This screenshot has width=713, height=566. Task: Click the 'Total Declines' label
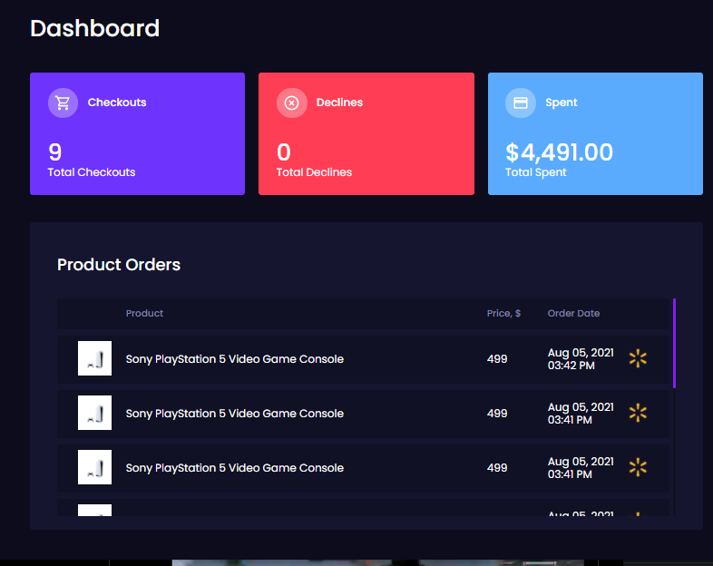314,172
